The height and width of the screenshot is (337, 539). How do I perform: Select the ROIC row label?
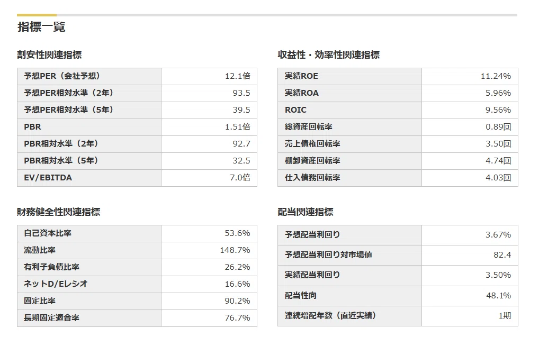pyautogui.click(x=295, y=110)
